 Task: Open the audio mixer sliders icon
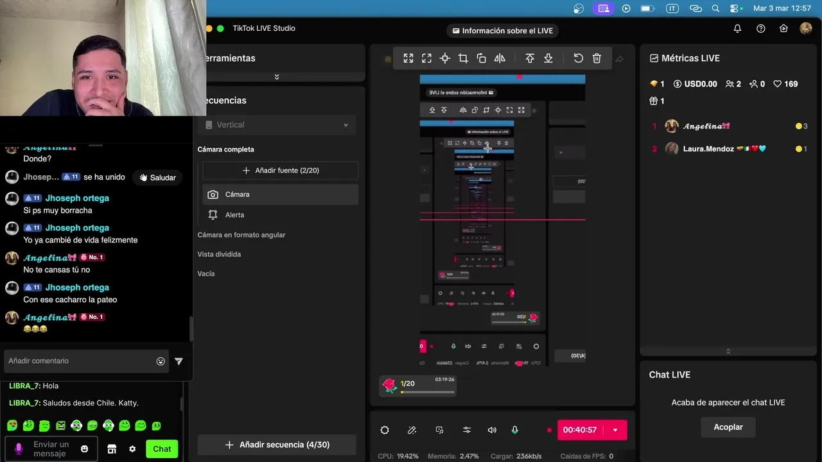(x=467, y=430)
